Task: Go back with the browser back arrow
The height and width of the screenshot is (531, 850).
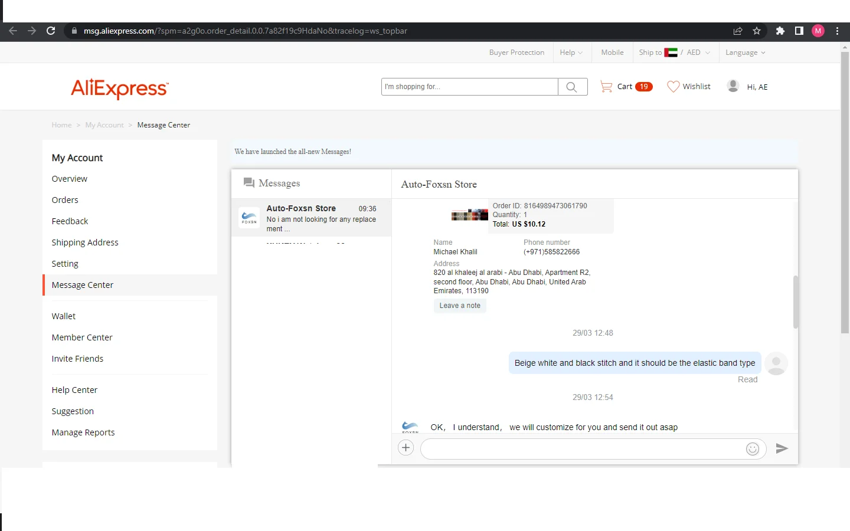Action: (13, 31)
